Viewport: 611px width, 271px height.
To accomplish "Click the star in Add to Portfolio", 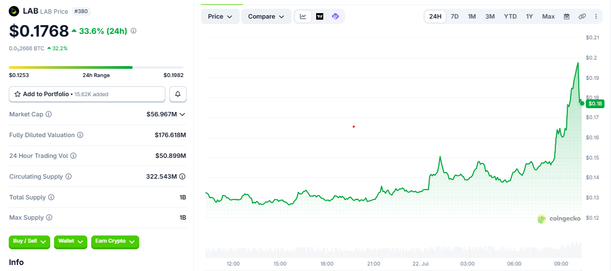I will (17, 94).
